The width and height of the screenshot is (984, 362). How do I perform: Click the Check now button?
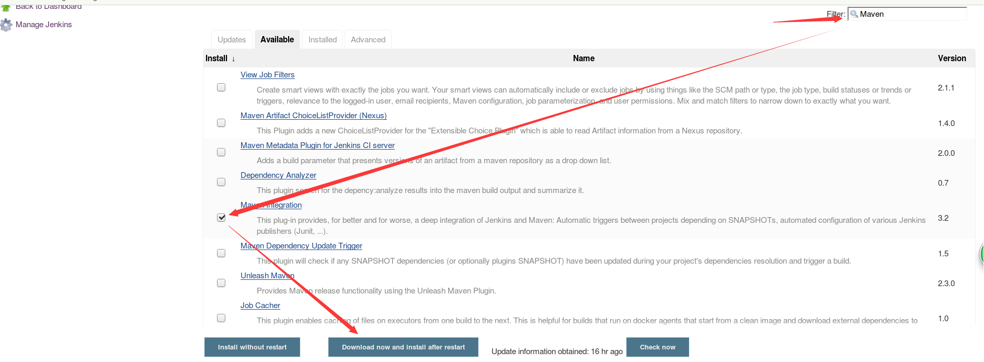click(x=657, y=347)
